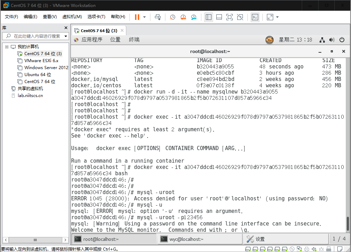Screen dimensions: 351x252
Task: Open the dropdown arrow beside Pause
Action: pos(144,17)
